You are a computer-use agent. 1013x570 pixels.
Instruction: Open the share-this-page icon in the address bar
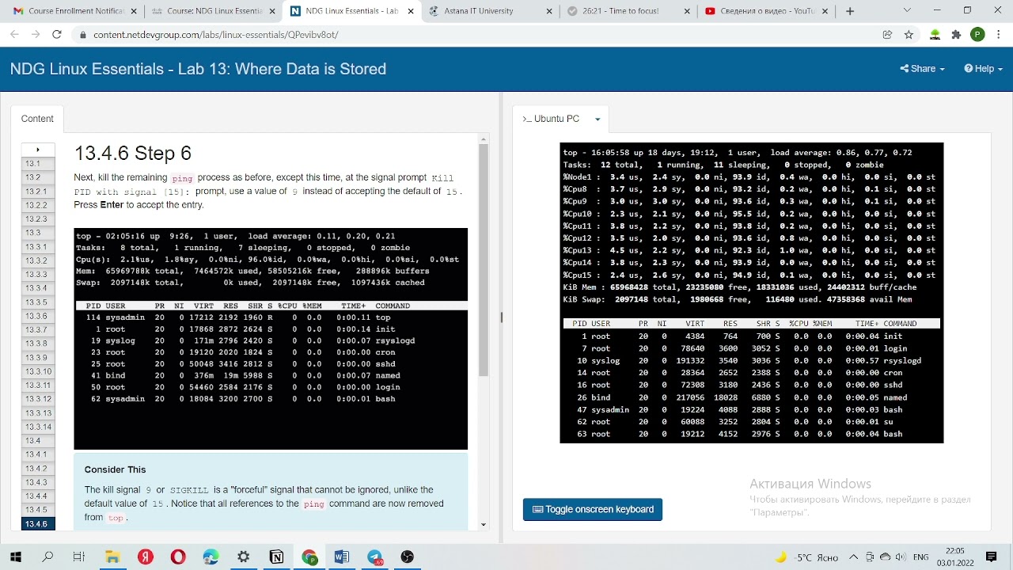887,35
